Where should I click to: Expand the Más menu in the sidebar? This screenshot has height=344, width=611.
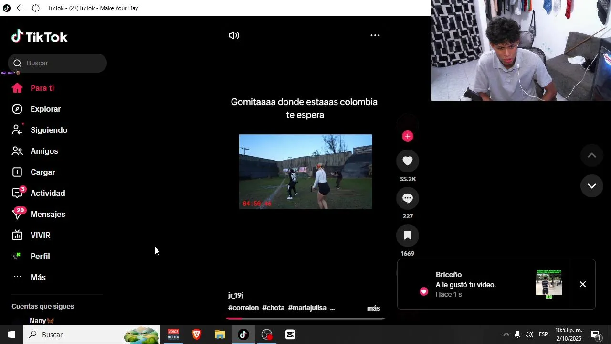tap(38, 277)
